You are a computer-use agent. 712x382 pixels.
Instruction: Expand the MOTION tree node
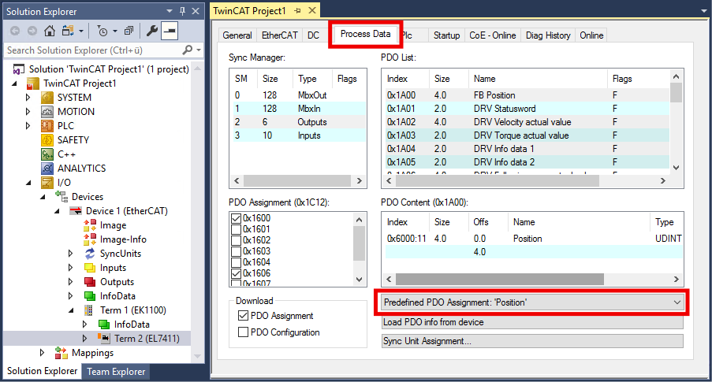(x=28, y=112)
